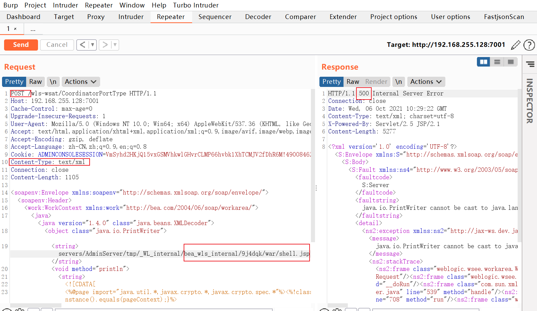Open back-history dropdown arrow

click(92, 45)
